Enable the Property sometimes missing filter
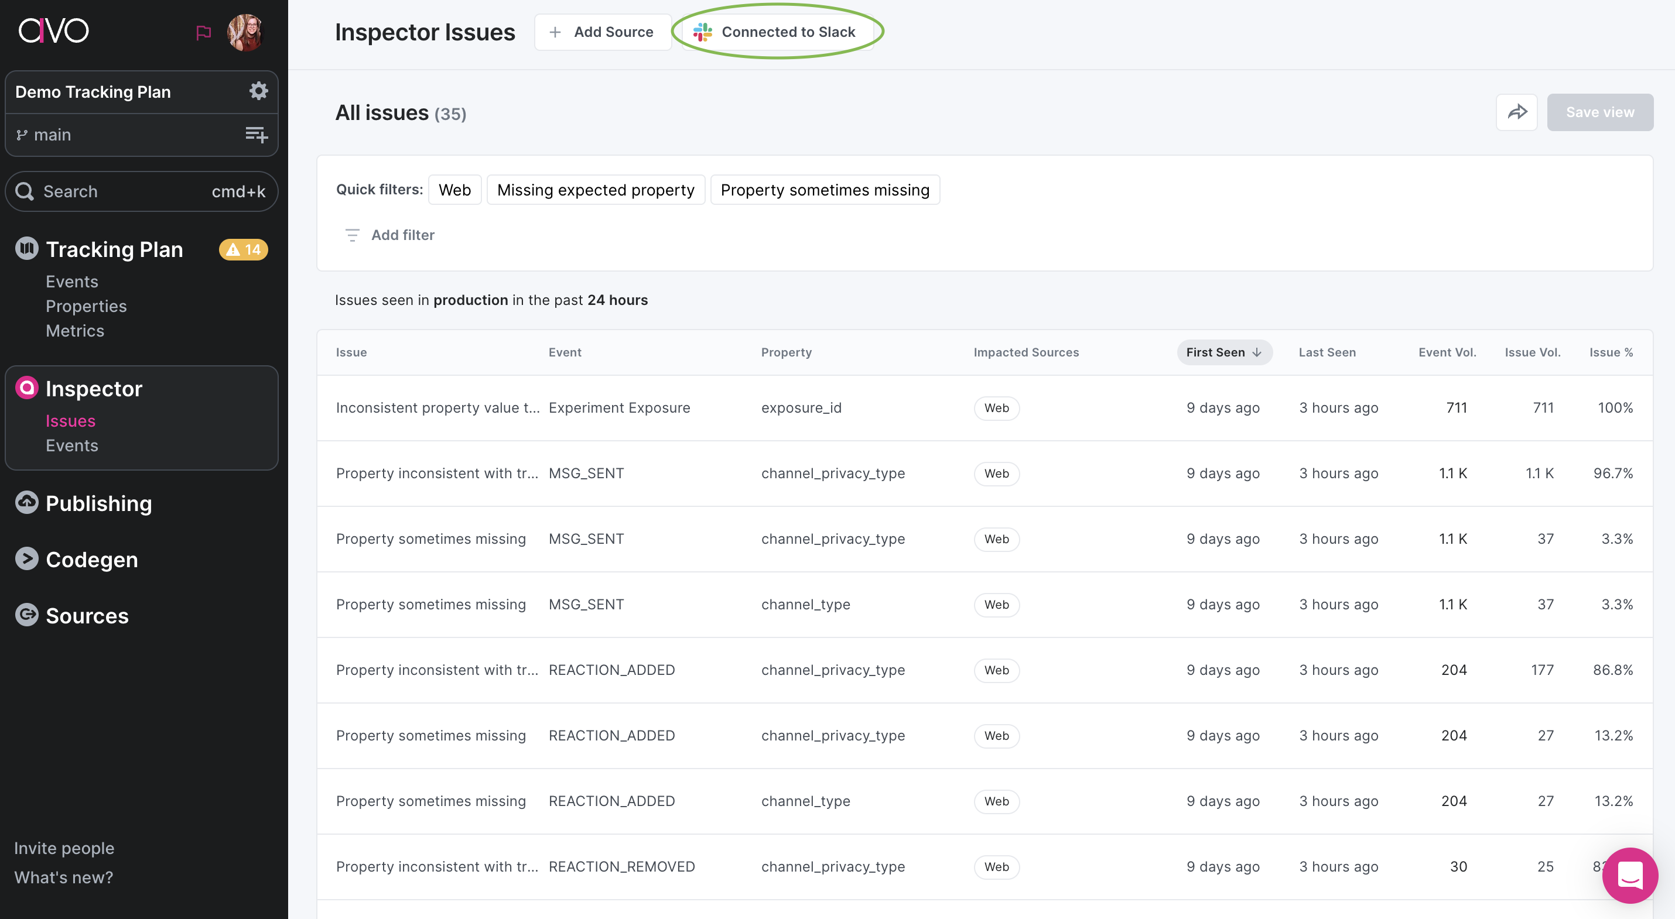1675x919 pixels. tap(825, 190)
